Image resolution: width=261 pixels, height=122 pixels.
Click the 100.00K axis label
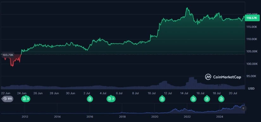click(252, 64)
